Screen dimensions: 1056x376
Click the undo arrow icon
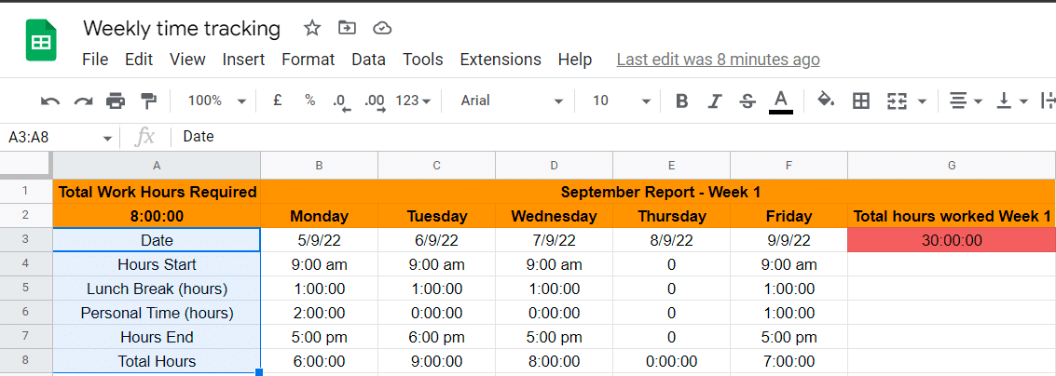[x=50, y=101]
